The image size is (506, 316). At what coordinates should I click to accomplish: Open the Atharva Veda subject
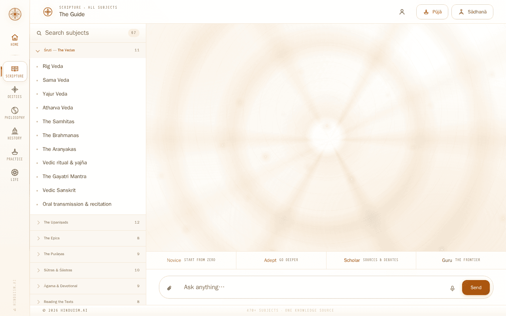coord(88,108)
